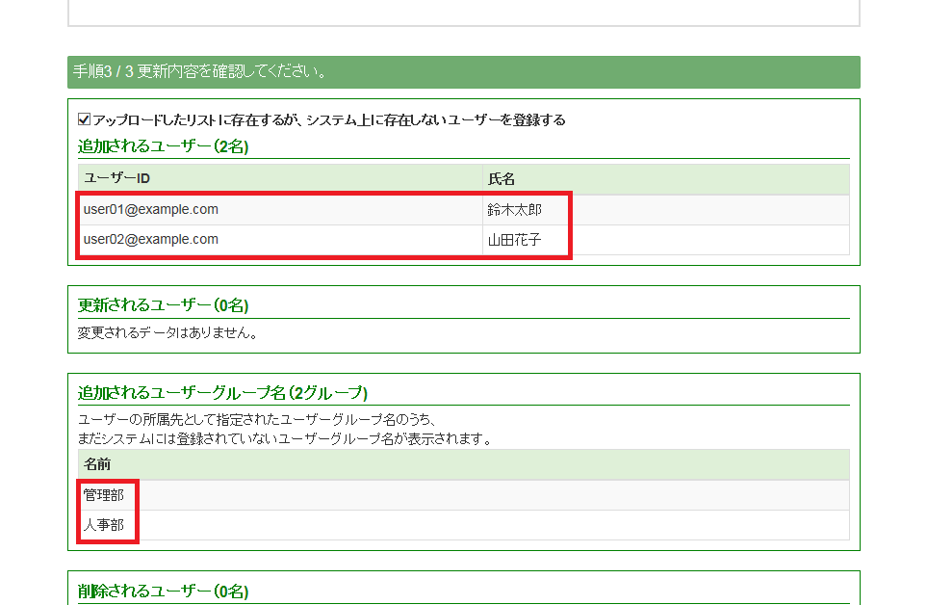Click the 更新されるユーザー(0名) heading

164,305
